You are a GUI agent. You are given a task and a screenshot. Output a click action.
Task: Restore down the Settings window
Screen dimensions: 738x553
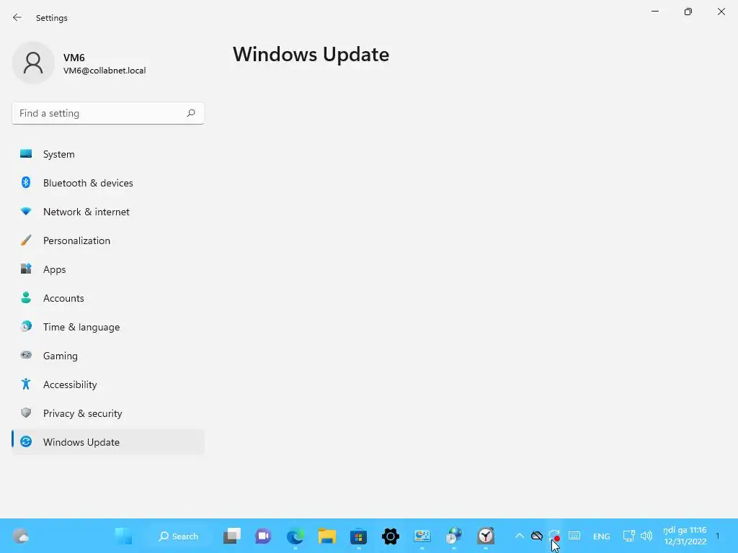click(x=688, y=12)
